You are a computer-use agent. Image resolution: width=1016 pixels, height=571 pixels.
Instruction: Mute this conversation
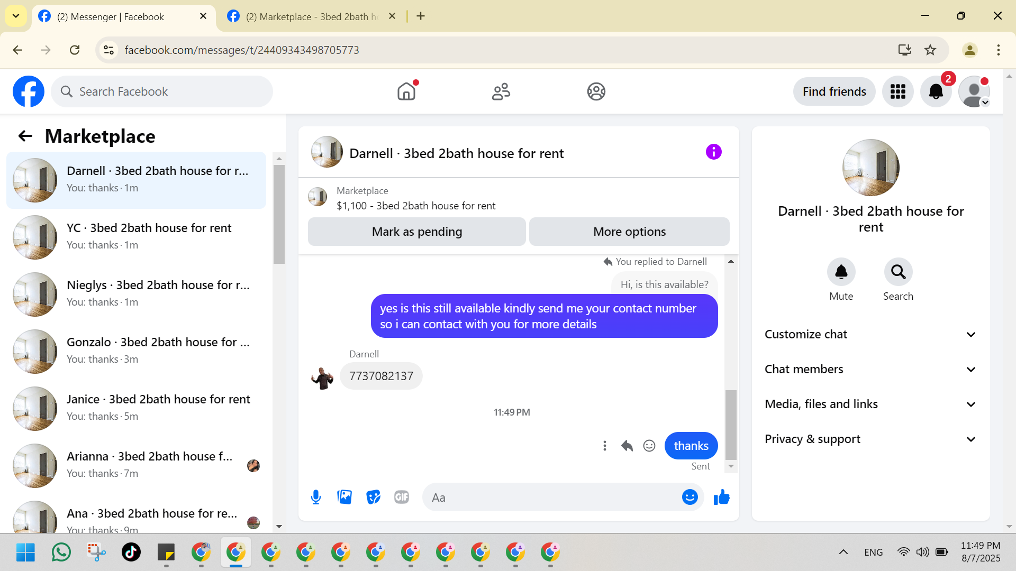841,272
